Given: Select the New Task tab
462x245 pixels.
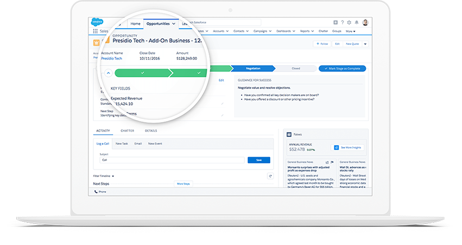Looking at the screenshot, I should click(x=122, y=143).
